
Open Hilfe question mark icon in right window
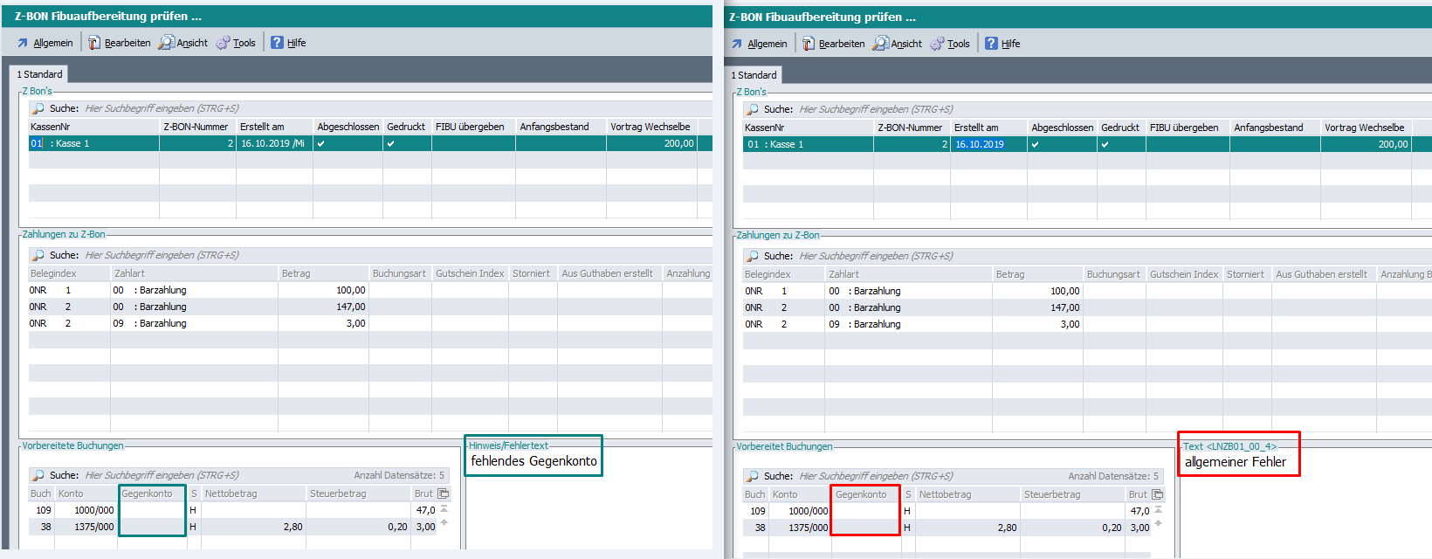pyautogui.click(x=991, y=44)
